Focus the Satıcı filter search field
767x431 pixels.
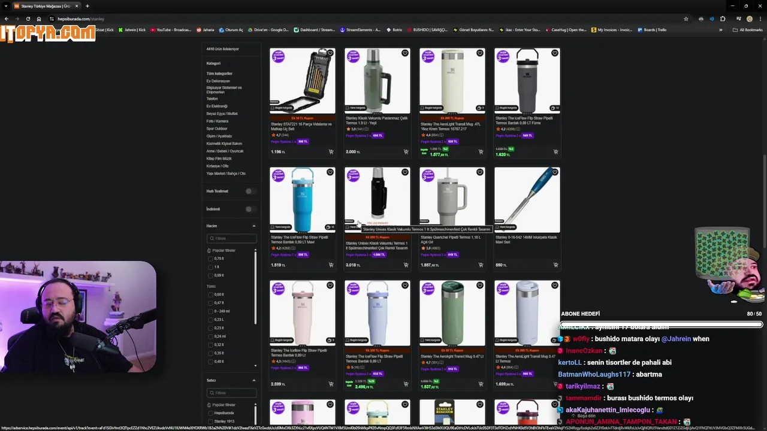pos(231,393)
